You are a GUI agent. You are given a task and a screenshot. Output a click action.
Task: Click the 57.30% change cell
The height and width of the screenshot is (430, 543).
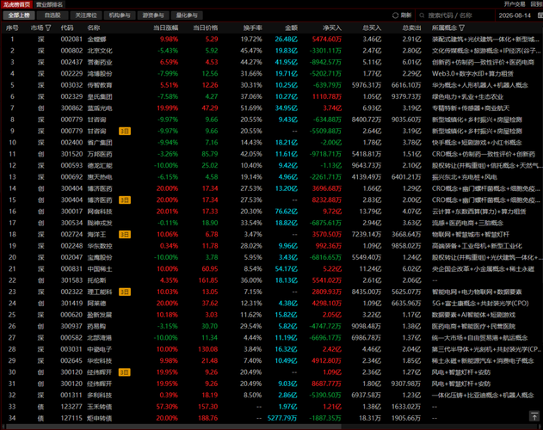tap(167, 407)
